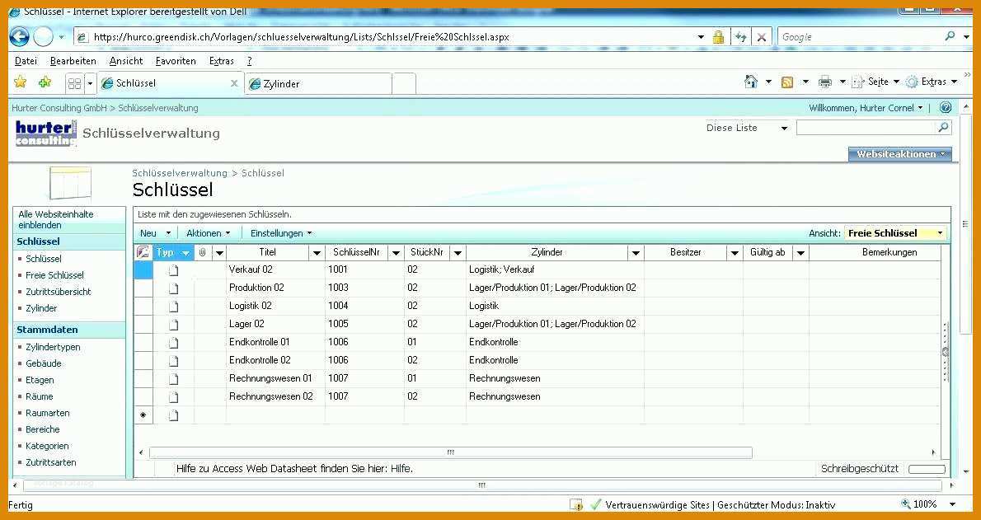981x520 pixels.
Task: Click the site search magnifier icon
Action: [943, 127]
